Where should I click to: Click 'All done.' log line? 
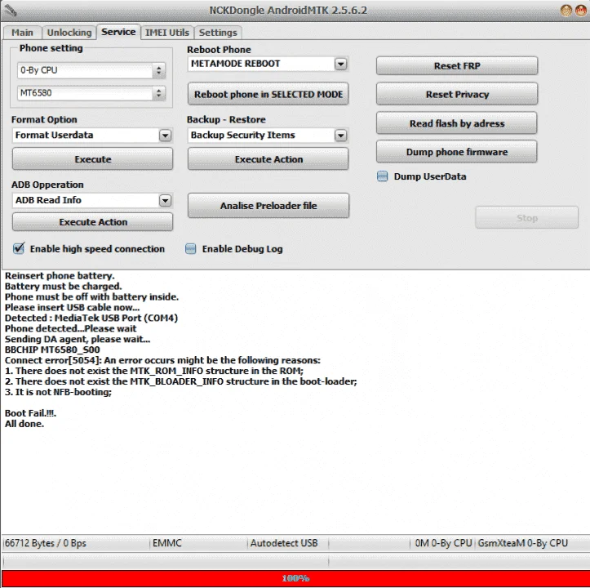coord(24,424)
